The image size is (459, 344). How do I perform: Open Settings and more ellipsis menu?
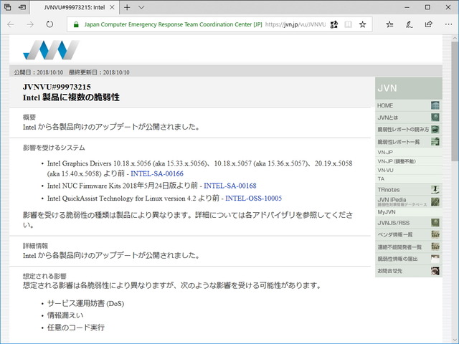[x=448, y=24]
